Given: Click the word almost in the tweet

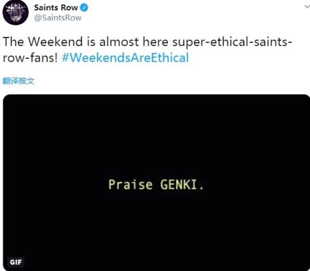Looking at the screenshot, I should point(119,42).
